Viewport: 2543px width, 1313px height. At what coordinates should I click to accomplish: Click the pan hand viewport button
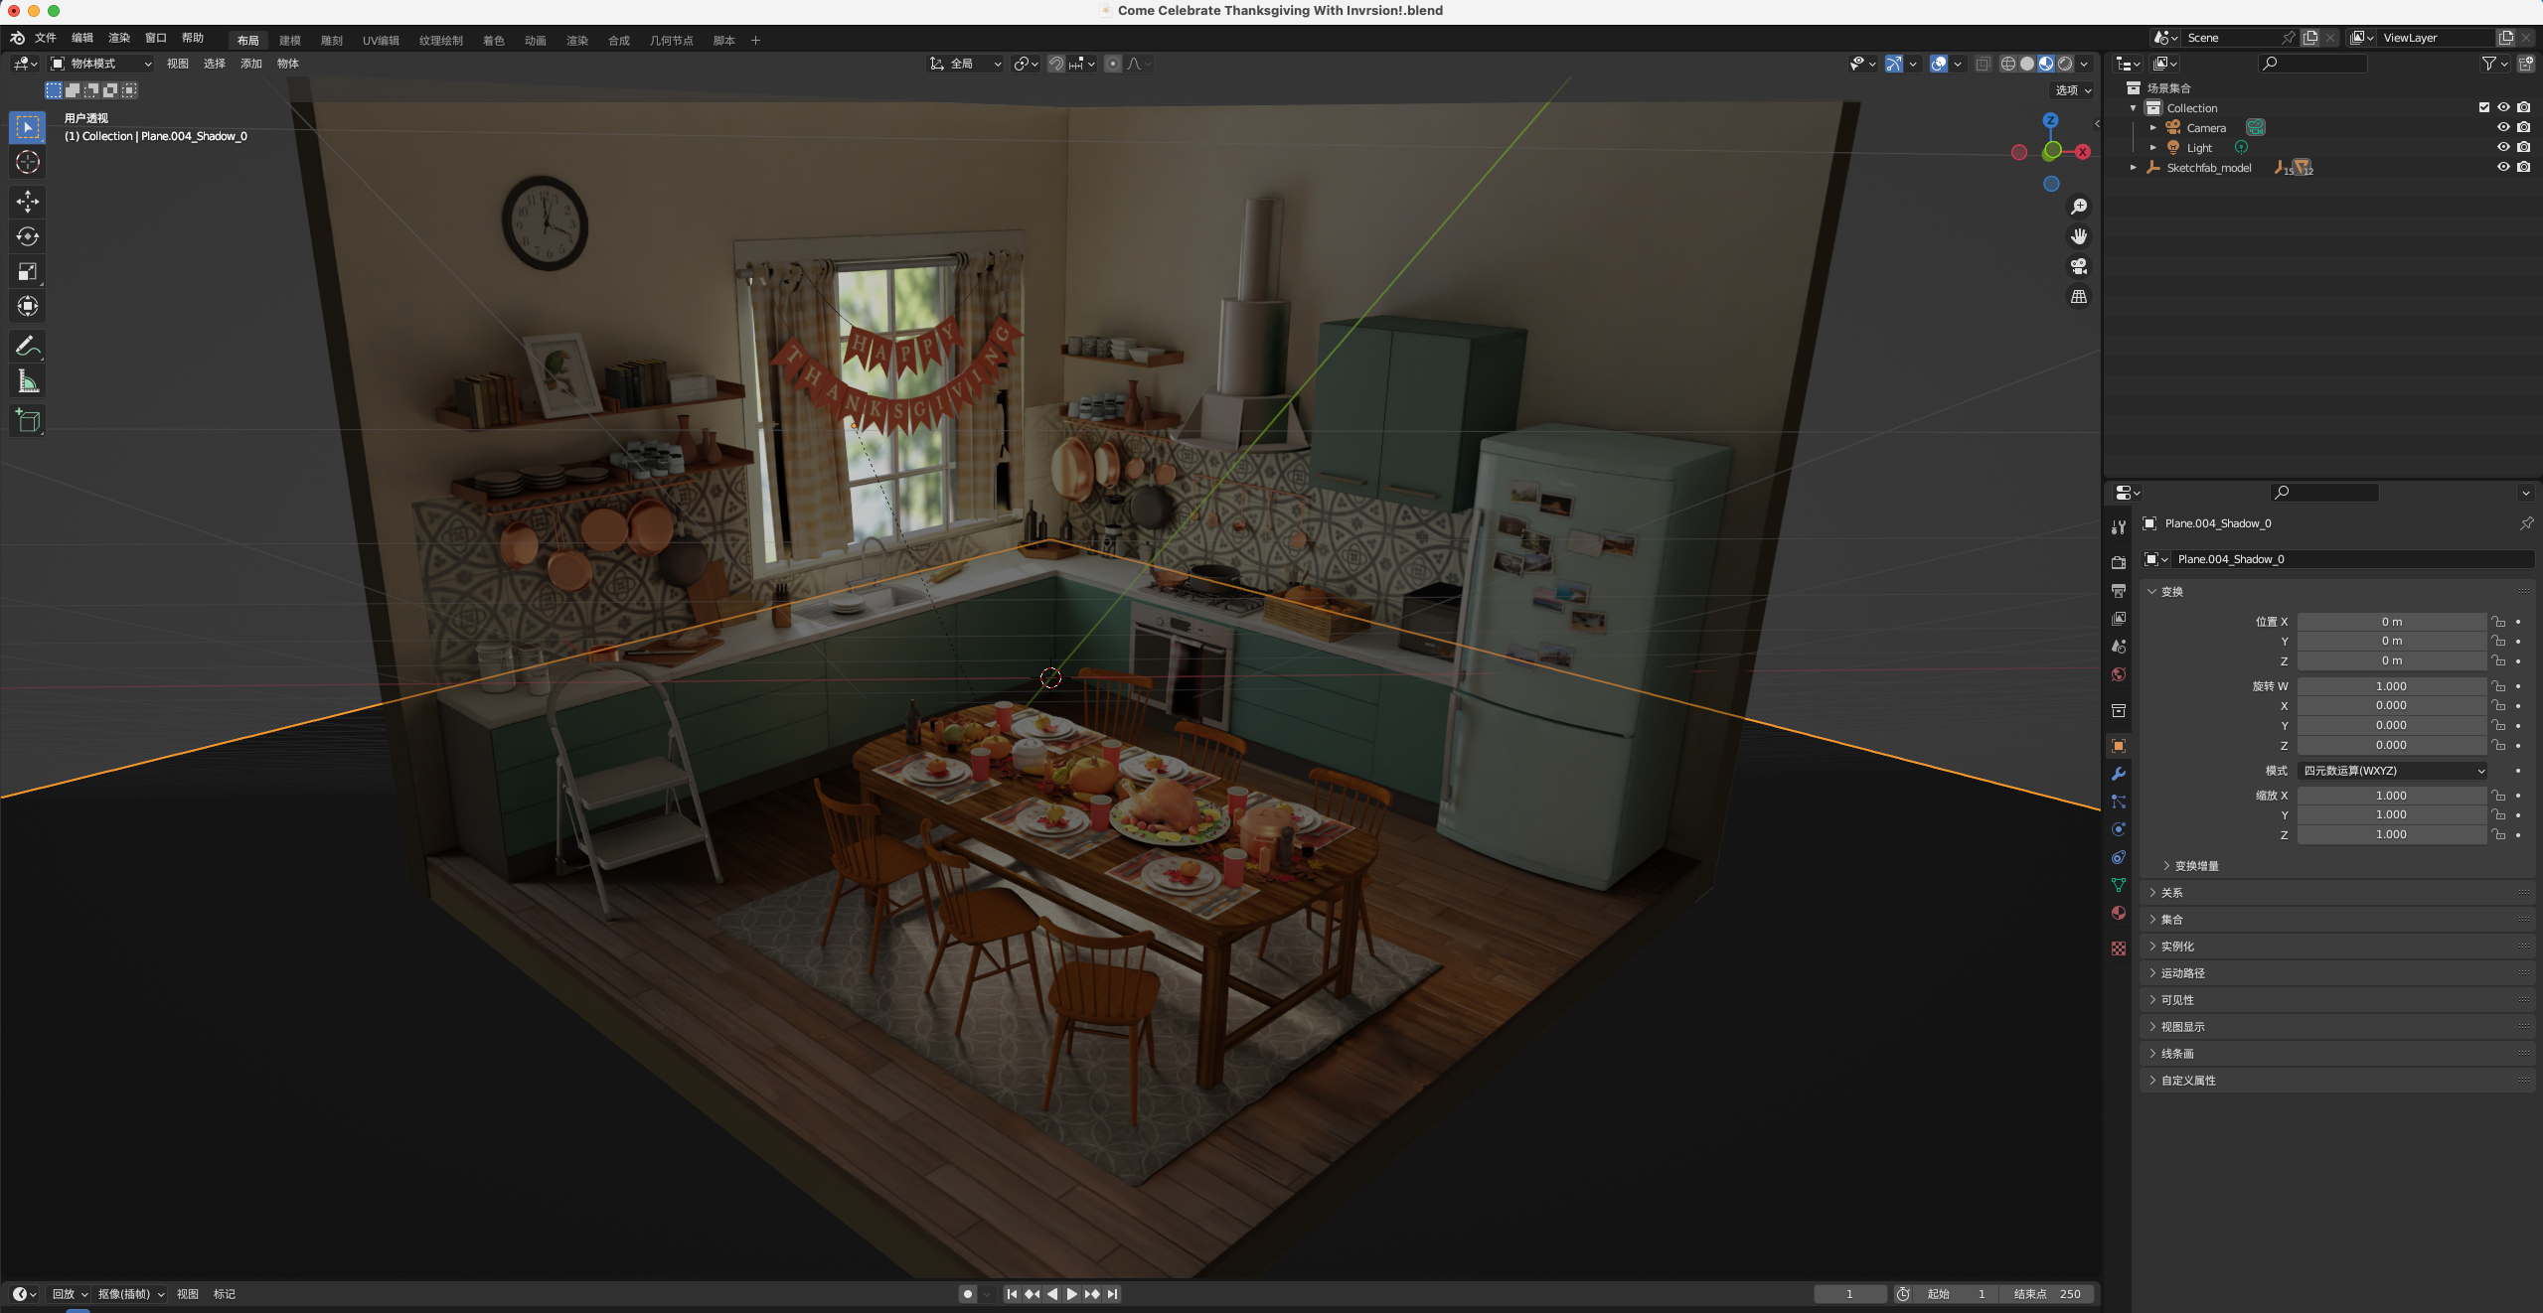(2078, 236)
